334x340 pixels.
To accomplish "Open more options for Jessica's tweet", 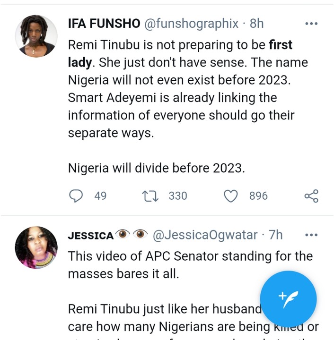I will pyautogui.click(x=311, y=235).
